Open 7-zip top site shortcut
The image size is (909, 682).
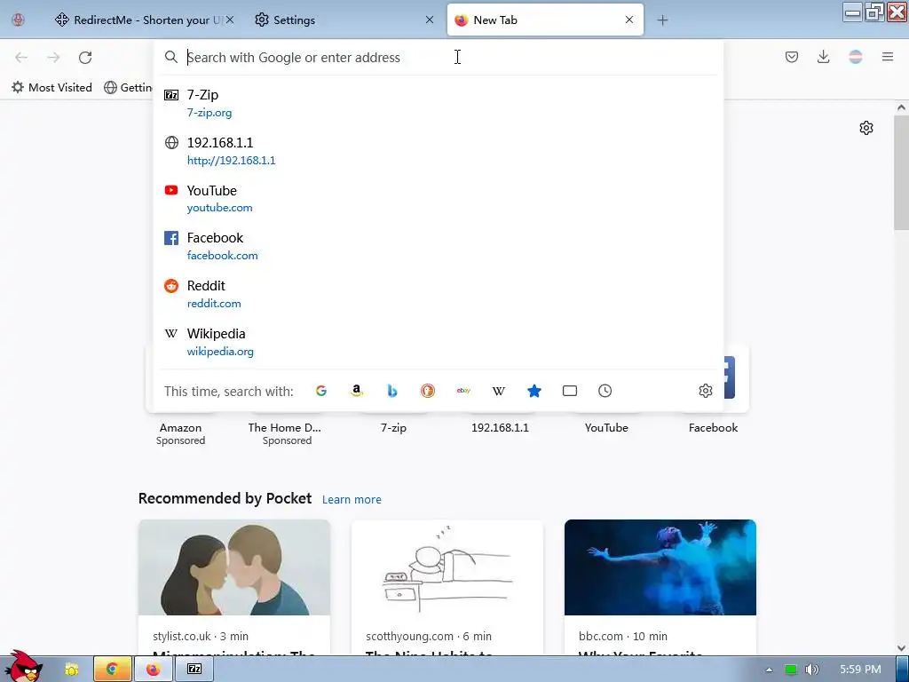click(x=393, y=427)
